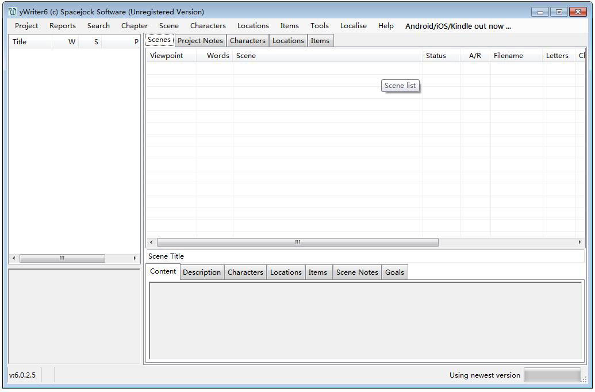595x392 pixels.
Task: Open the Scene menu
Action: click(x=169, y=26)
